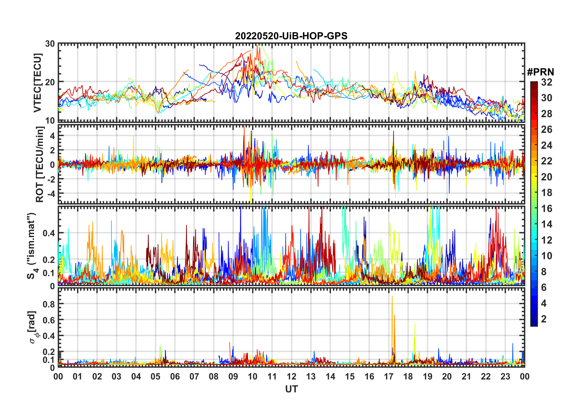Click colorbar tick label 18
This screenshot has height=408, width=583.
pyautogui.click(x=547, y=192)
